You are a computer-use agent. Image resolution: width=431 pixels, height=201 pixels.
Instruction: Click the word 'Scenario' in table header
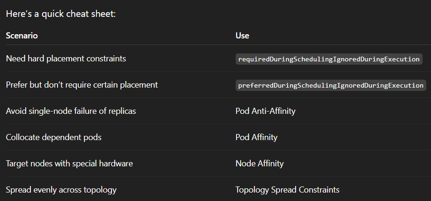pos(22,36)
